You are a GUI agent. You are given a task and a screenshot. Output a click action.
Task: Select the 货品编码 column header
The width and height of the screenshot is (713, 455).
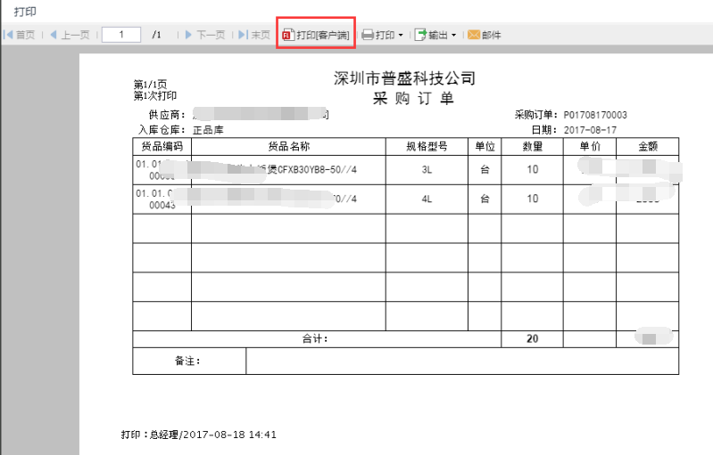coord(162,146)
